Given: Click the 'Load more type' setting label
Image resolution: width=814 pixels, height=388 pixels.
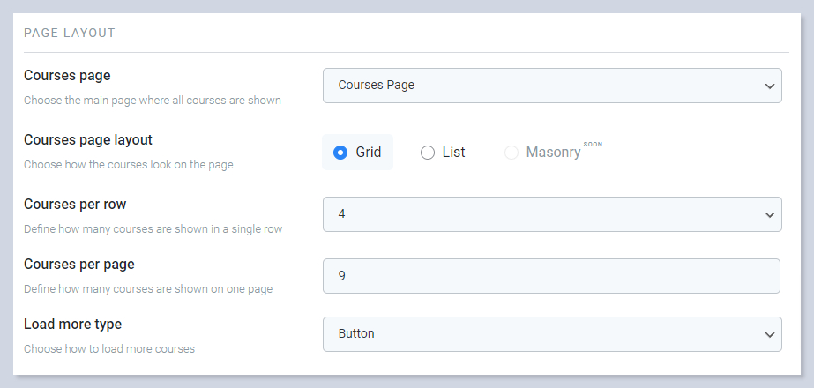Looking at the screenshot, I should [x=72, y=324].
